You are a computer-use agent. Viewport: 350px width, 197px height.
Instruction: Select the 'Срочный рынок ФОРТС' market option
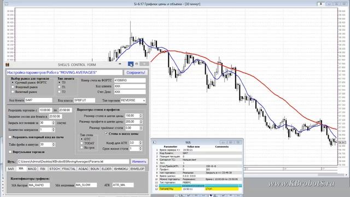[x=13, y=83]
